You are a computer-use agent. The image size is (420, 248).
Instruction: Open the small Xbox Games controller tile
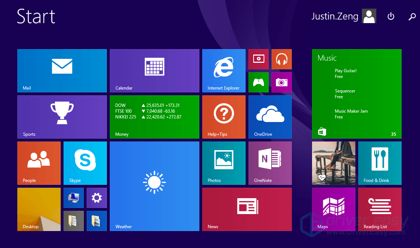259,82
